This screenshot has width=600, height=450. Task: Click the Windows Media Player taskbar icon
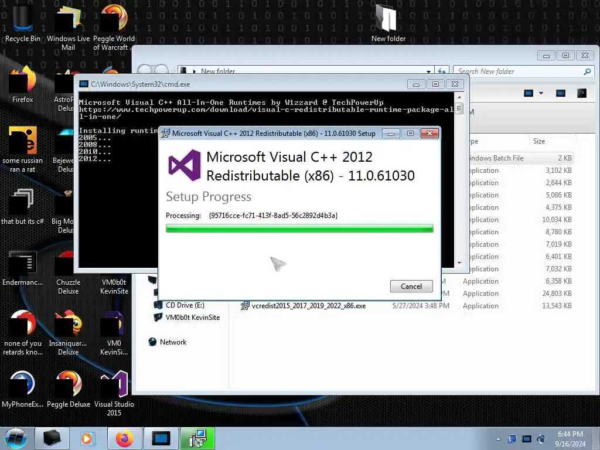[87, 438]
